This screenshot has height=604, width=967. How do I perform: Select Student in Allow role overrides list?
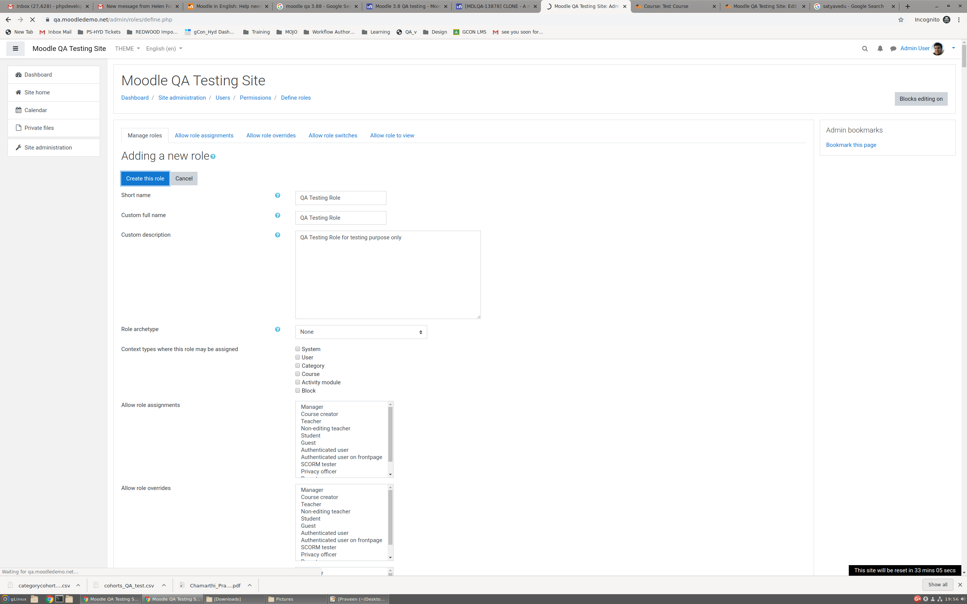click(x=310, y=519)
